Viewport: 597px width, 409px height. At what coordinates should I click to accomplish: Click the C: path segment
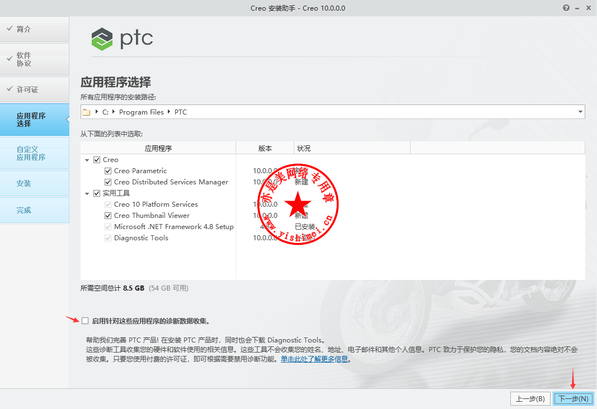105,112
